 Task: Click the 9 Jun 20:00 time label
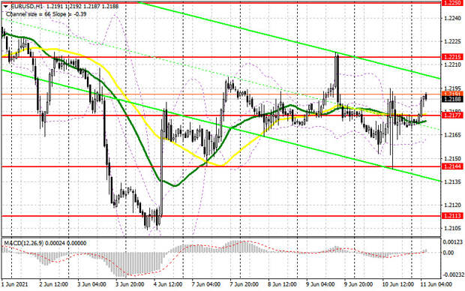(358, 284)
